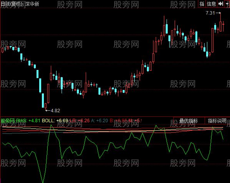Open the 指标说明 tab
Viewport: 230px width, 183px height.
click(217, 121)
